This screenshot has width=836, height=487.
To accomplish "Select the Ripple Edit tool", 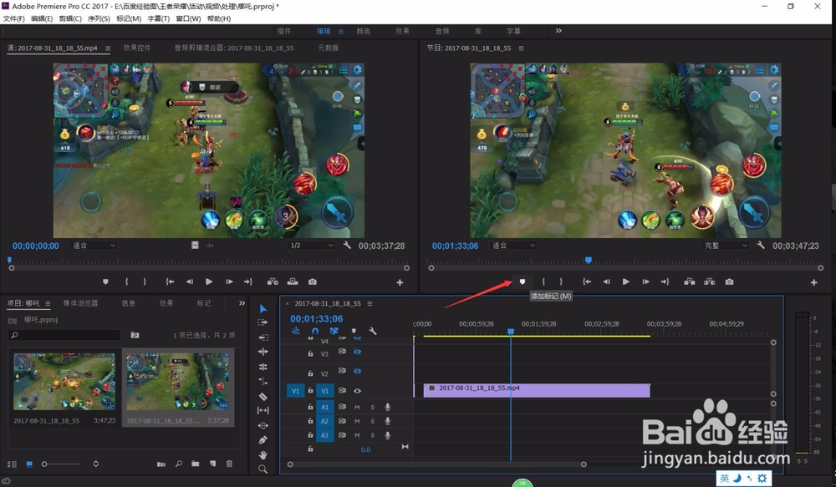I will [263, 337].
